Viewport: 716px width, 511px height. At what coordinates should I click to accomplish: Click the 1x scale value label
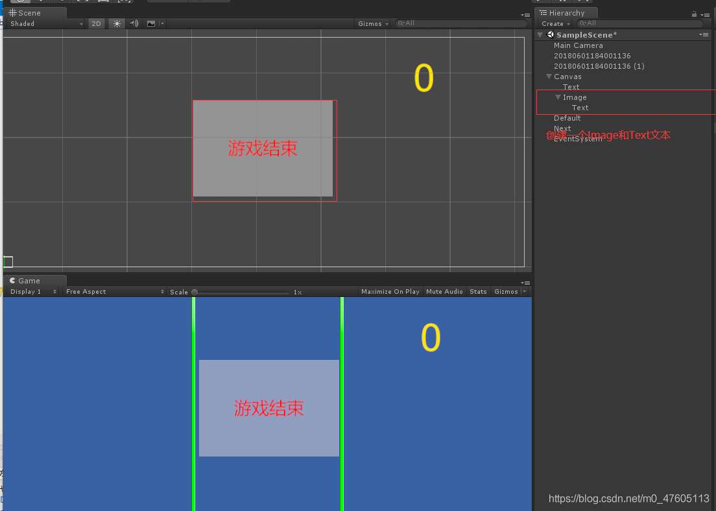pos(298,292)
